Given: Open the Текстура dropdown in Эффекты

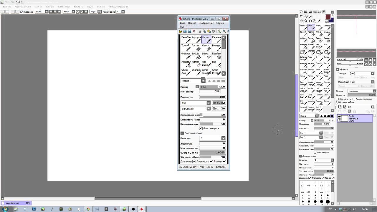Looking at the screenshot, I should point(373,73).
